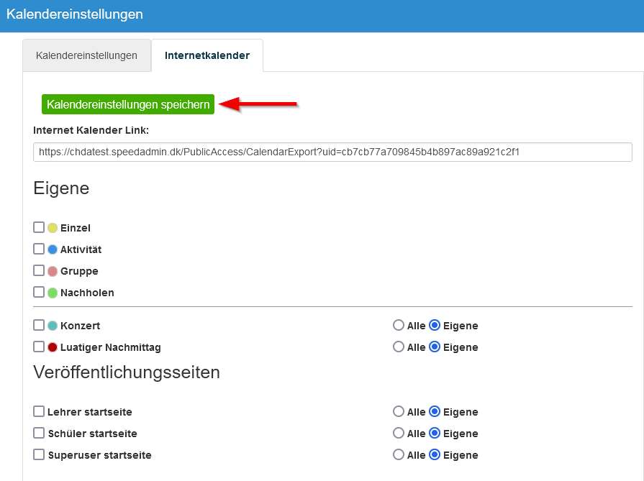Open the Internetkalender tab
Screen dimensions: 644x481
(207, 55)
